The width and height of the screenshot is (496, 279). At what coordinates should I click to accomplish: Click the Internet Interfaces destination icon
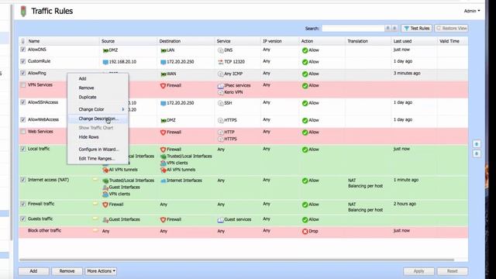point(164,181)
